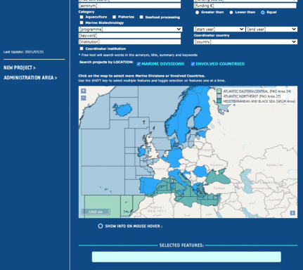This screenshot has width=303, height=270.
Task: Click Atlantic Eastern Central legend swatch
Action: (219, 91)
